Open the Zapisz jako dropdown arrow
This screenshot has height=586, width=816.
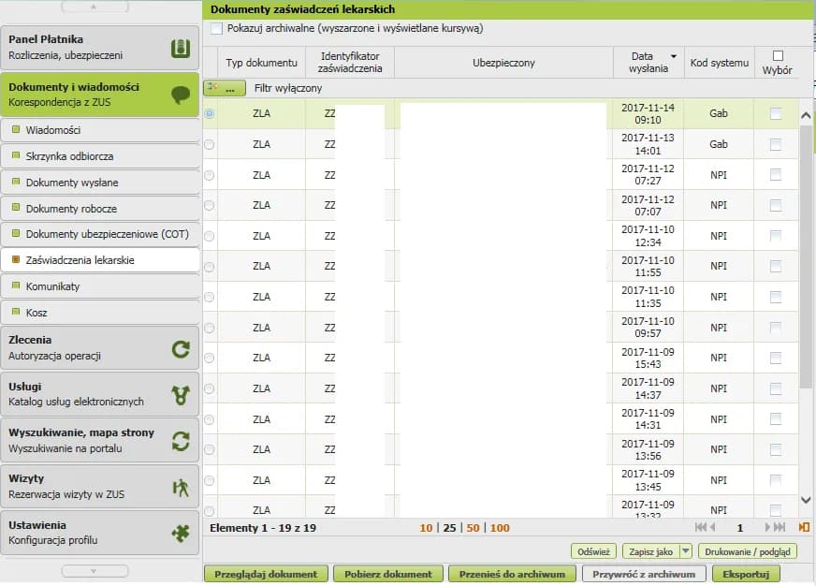coord(685,551)
